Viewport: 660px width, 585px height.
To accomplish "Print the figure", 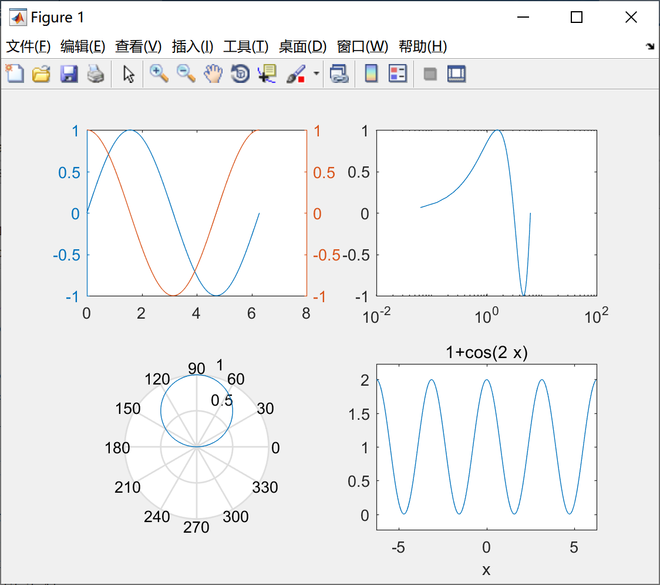I will pos(96,73).
